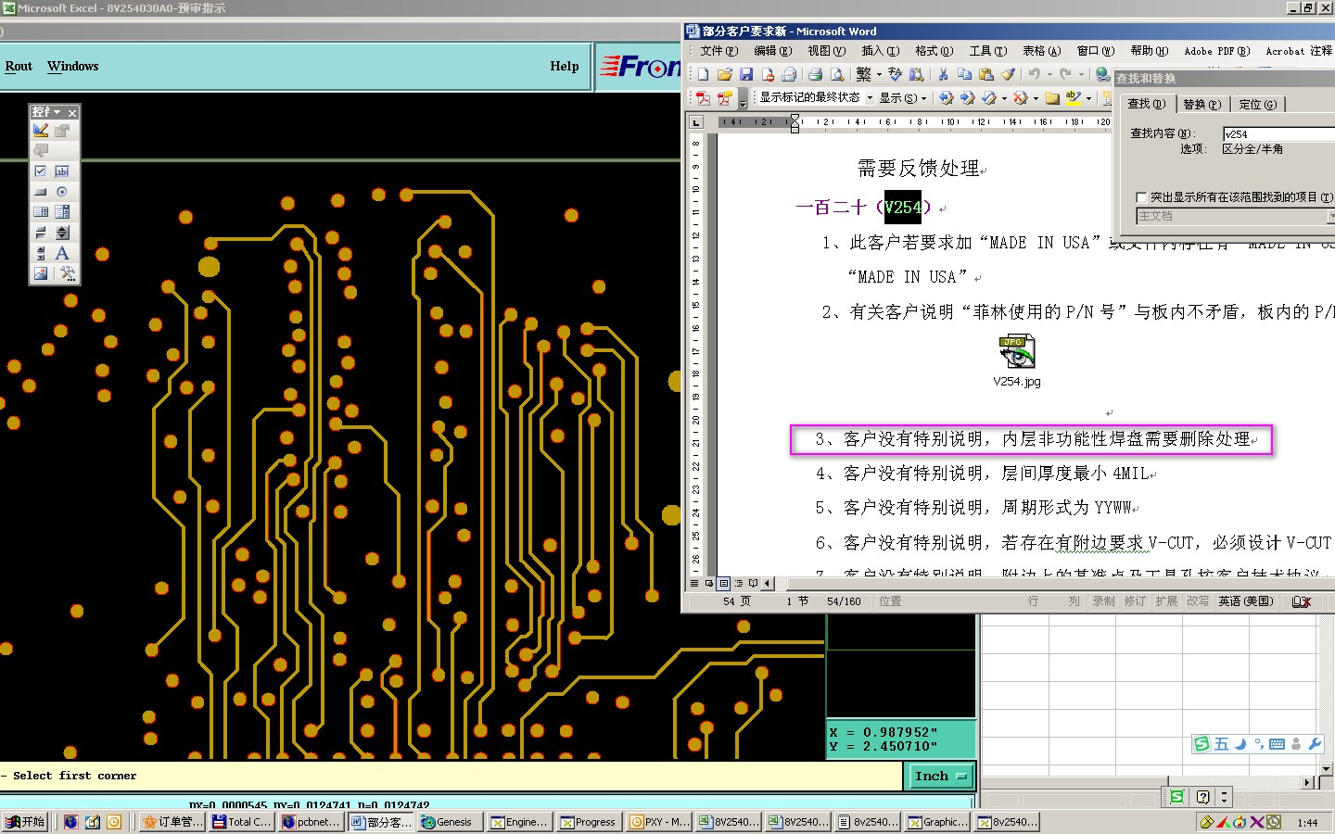Click the 查找内容 search text field with v254
Viewport: 1335px width, 834px height.
[x=1278, y=134]
